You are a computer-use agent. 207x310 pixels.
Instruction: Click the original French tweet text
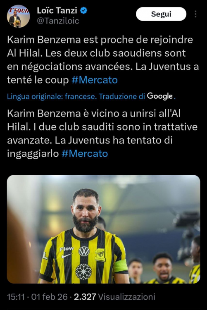pyautogui.click(x=103, y=60)
